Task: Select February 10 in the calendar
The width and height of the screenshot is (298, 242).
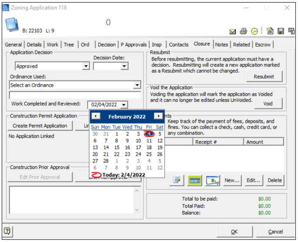Action: 138,141
